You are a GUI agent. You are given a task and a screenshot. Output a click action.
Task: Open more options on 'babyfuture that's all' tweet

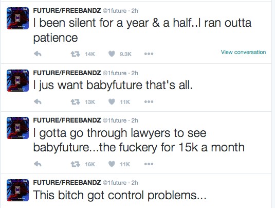pos(149,101)
